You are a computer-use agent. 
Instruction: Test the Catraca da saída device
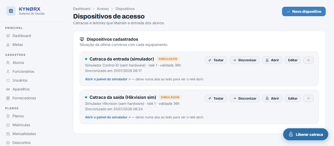tap(216, 98)
